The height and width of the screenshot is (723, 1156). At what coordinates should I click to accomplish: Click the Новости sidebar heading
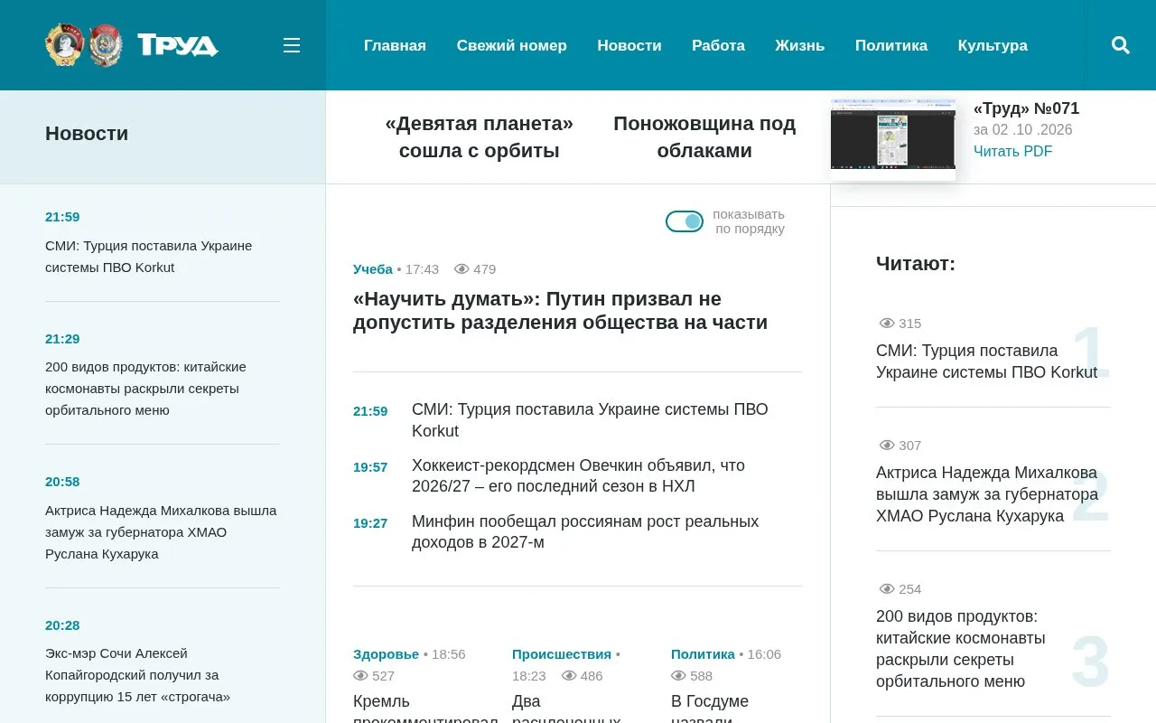tap(87, 134)
